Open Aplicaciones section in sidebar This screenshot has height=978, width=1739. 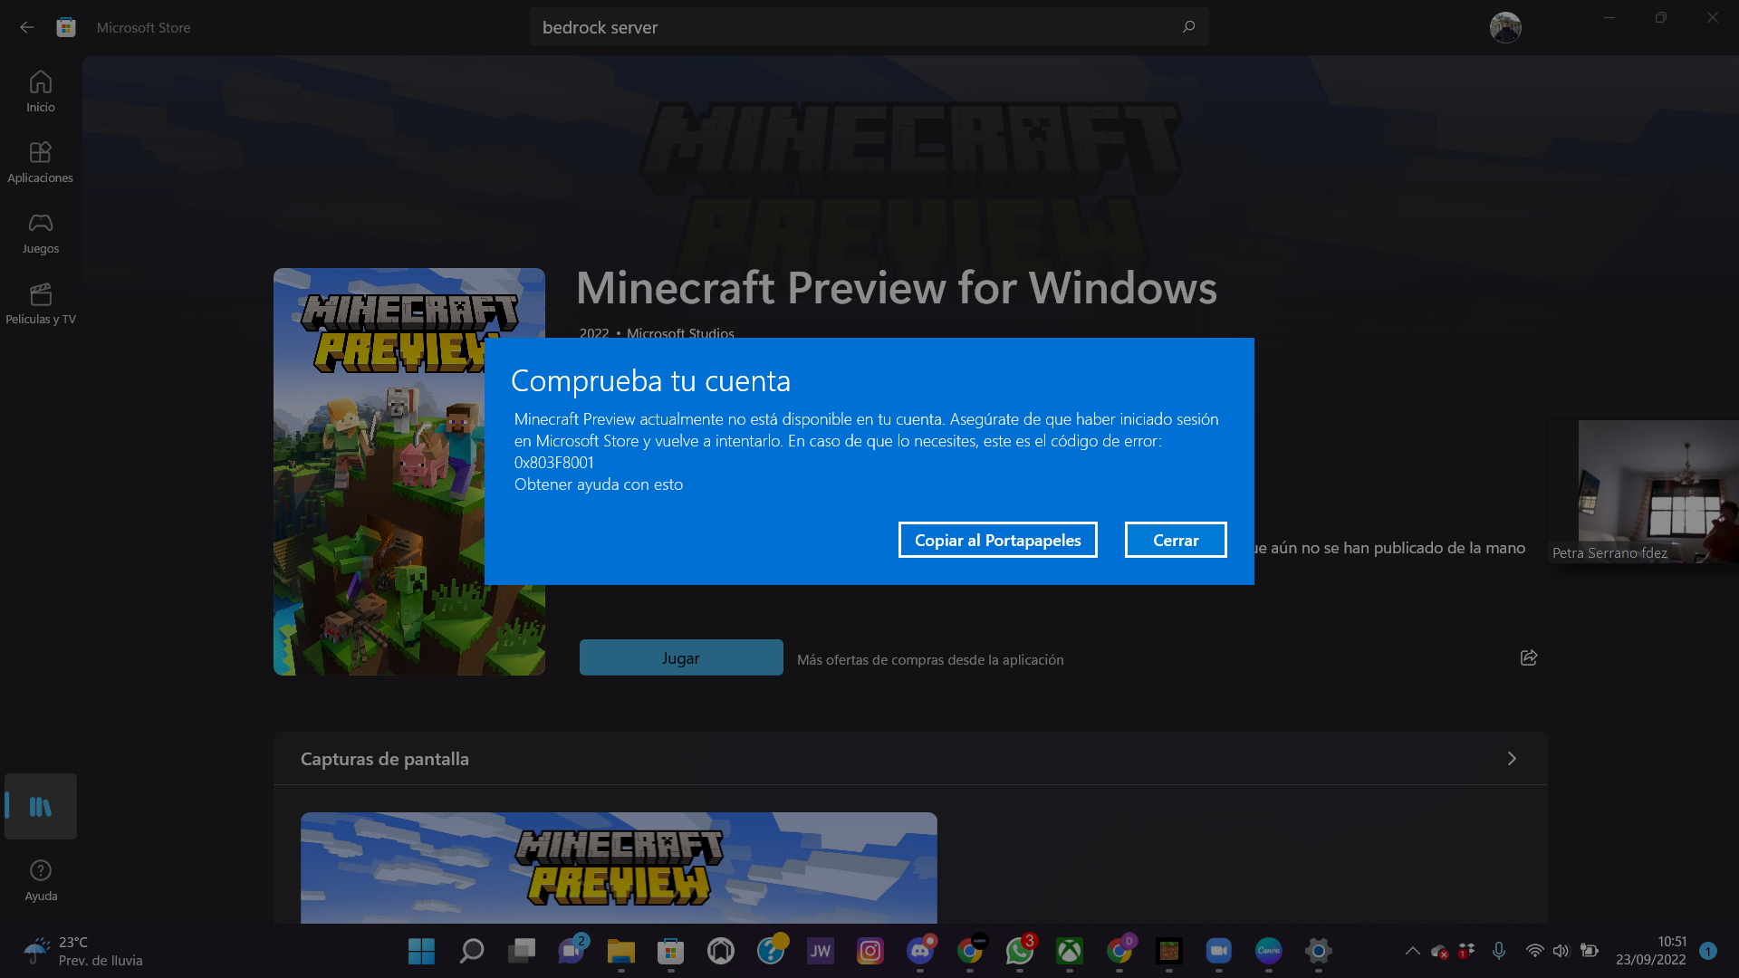(x=40, y=162)
